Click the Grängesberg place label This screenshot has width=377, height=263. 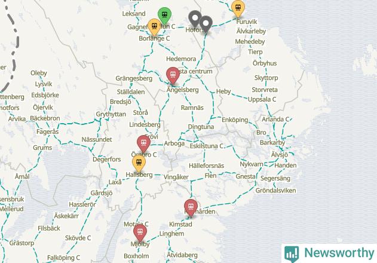pos(134,78)
